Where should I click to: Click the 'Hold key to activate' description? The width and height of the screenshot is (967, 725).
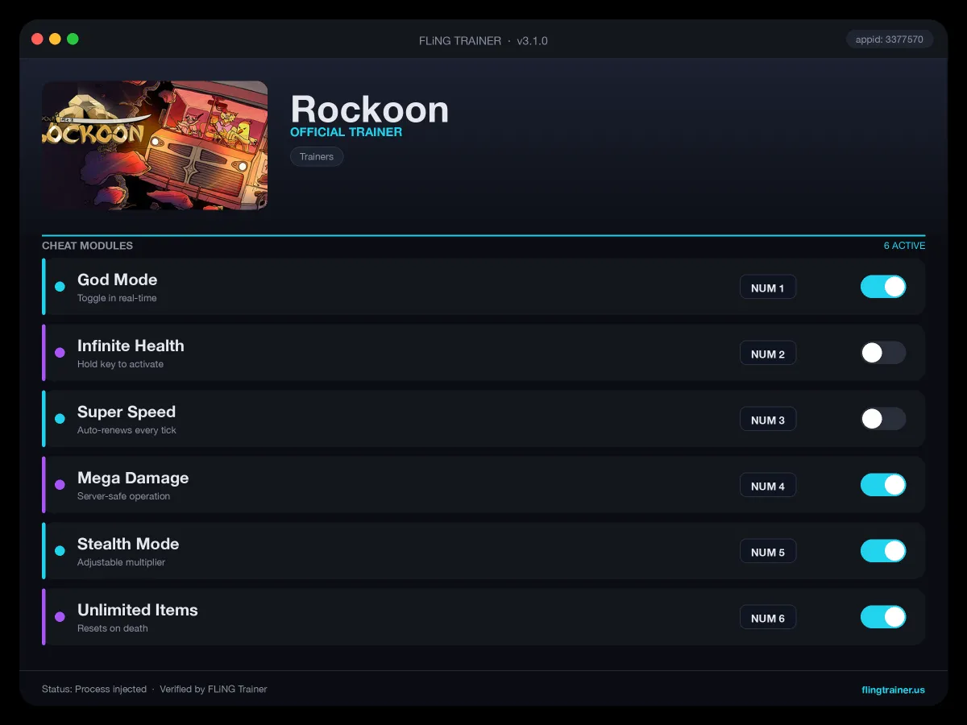pos(120,364)
